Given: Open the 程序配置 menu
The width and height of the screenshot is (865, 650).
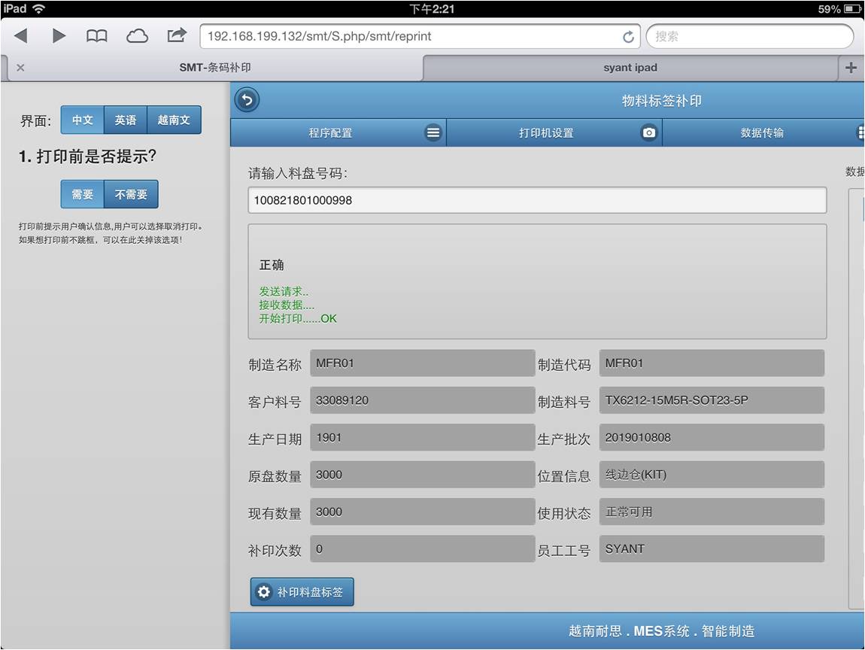Looking at the screenshot, I should click(x=338, y=133).
